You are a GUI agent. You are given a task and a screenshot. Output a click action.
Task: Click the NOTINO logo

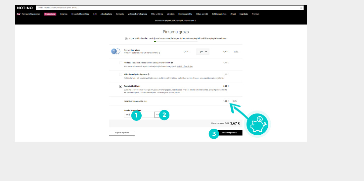[x=25, y=8]
